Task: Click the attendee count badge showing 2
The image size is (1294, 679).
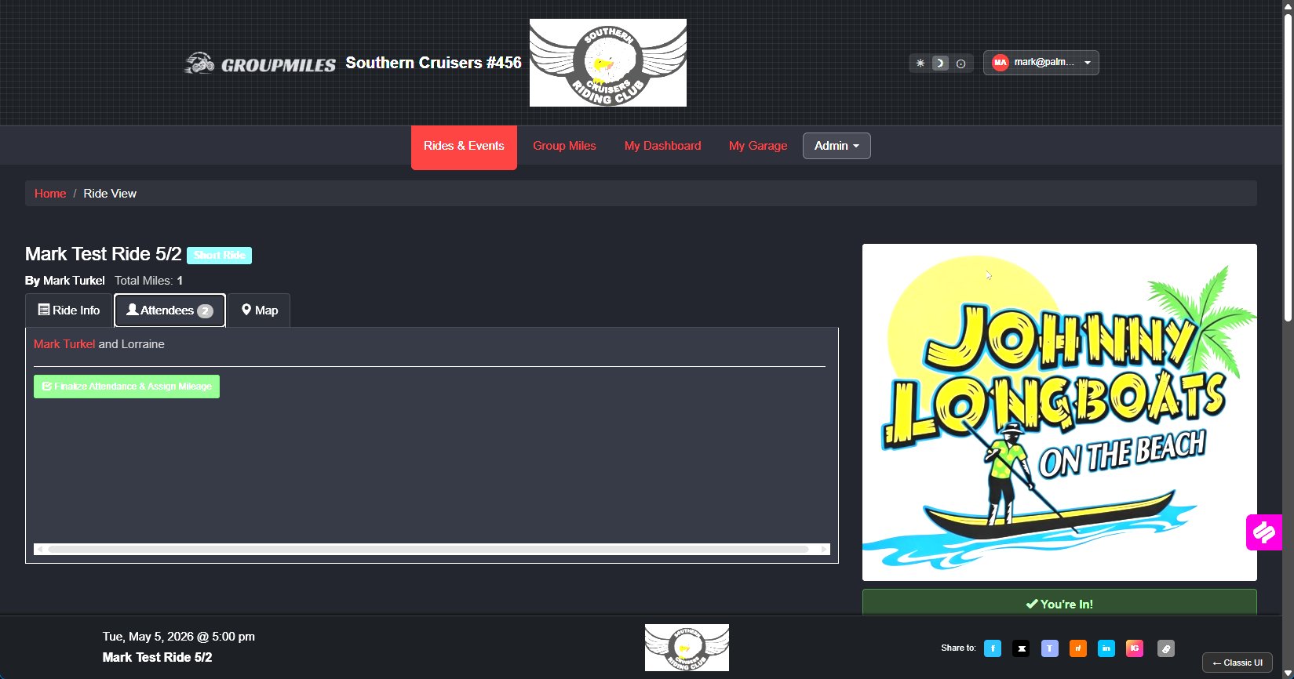Action: [205, 311]
